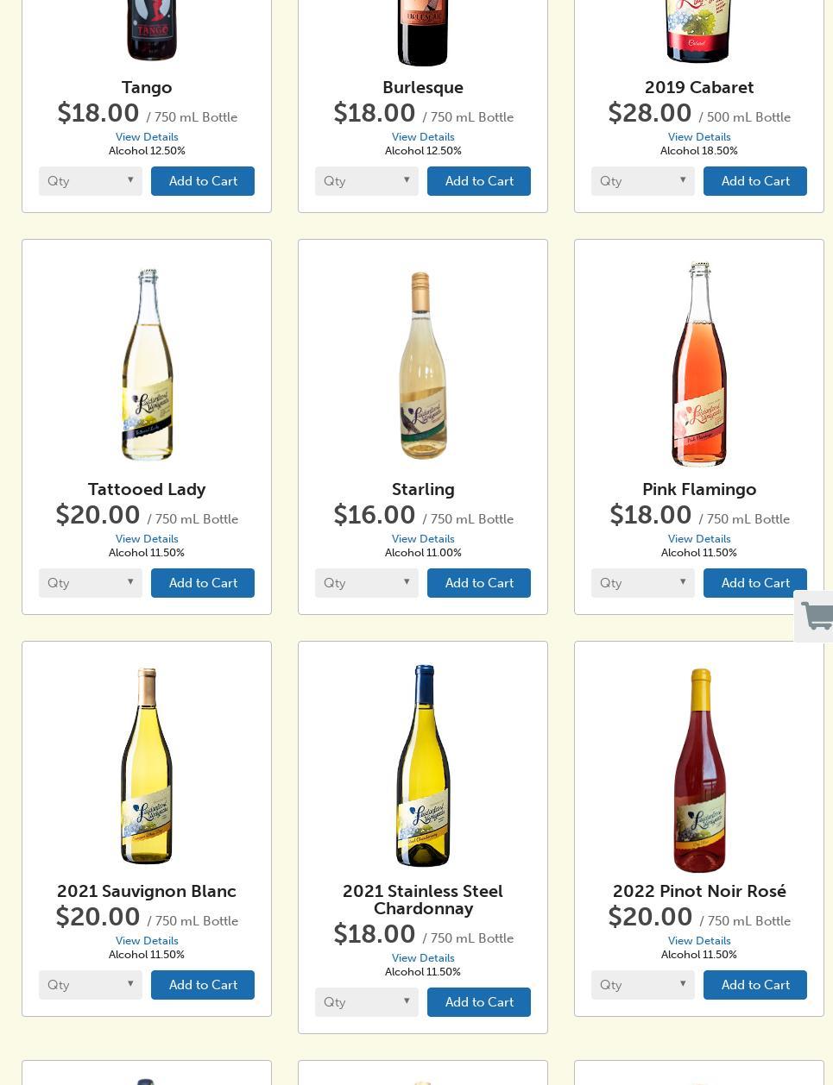Click the 2021 Stainless Steel Chardonnay title

(x=423, y=900)
